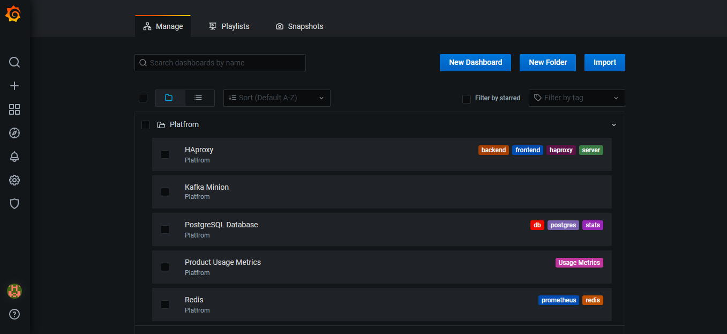The image size is (727, 334).
Task: Open the Explore compass icon
Action: pos(14,133)
